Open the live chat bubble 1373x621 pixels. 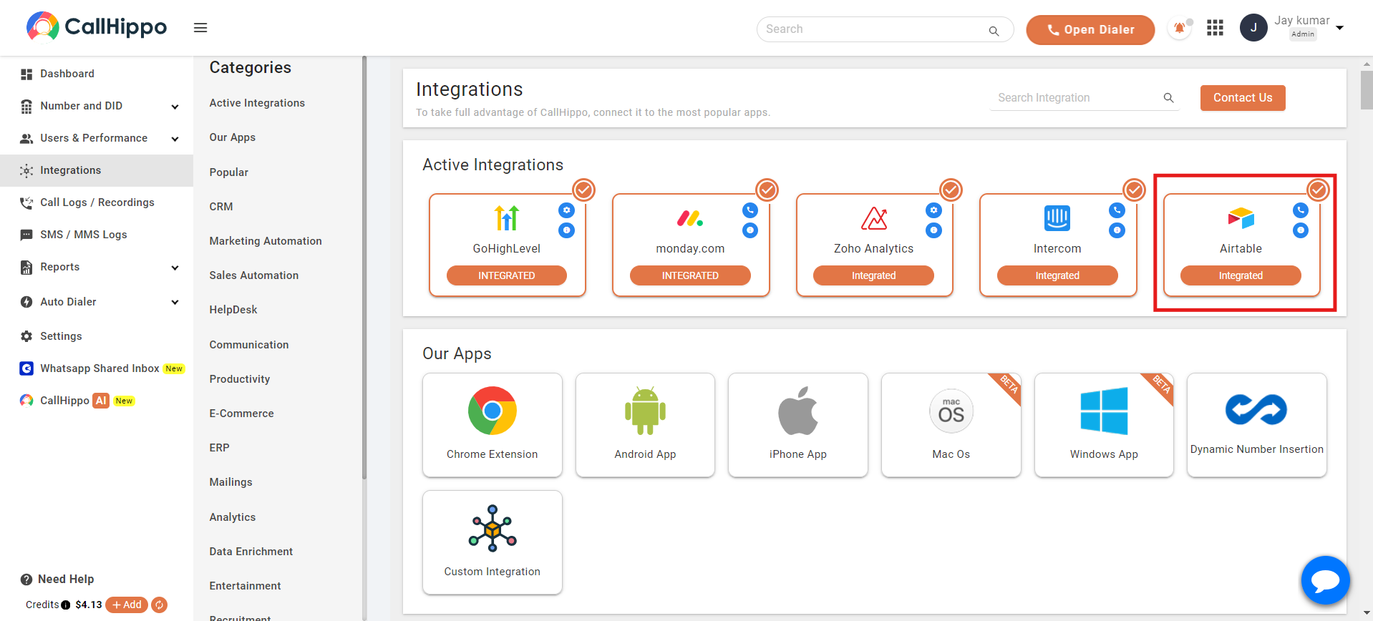click(x=1325, y=580)
